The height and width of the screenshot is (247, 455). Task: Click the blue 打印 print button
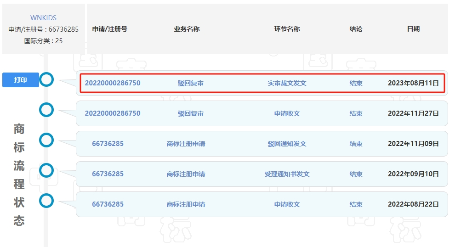(21, 80)
